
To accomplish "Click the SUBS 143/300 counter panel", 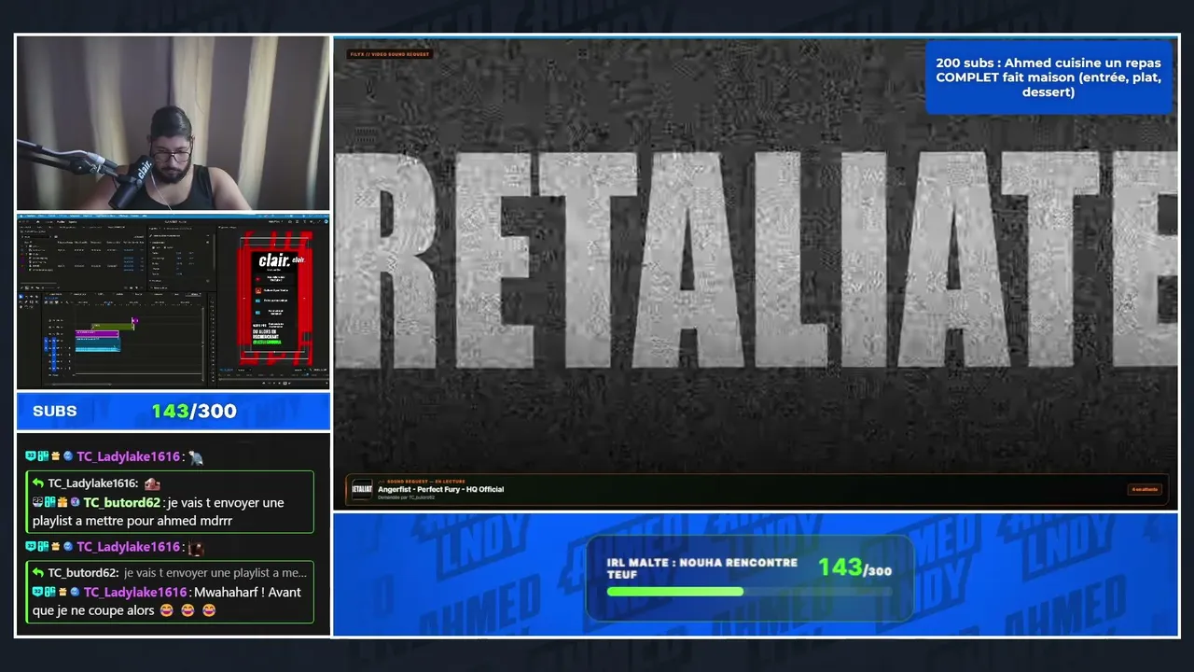I will tap(174, 412).
